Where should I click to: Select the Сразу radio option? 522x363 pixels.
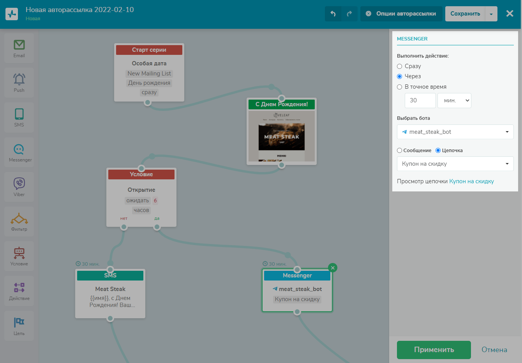click(400, 66)
